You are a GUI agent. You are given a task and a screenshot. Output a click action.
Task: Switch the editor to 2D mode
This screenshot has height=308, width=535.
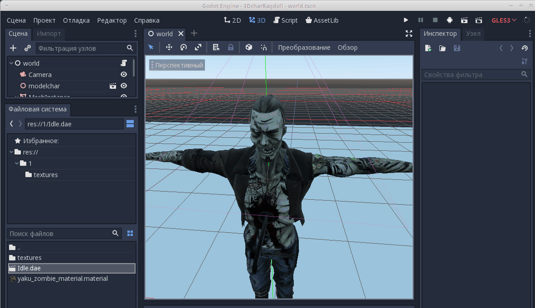pyautogui.click(x=232, y=20)
